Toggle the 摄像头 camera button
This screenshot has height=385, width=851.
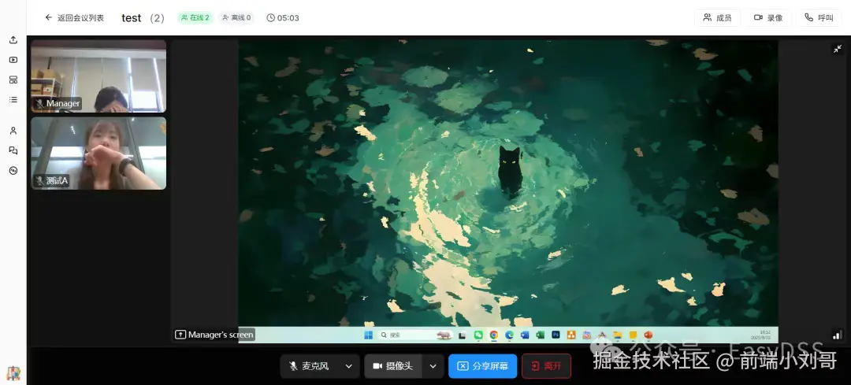tap(393, 366)
